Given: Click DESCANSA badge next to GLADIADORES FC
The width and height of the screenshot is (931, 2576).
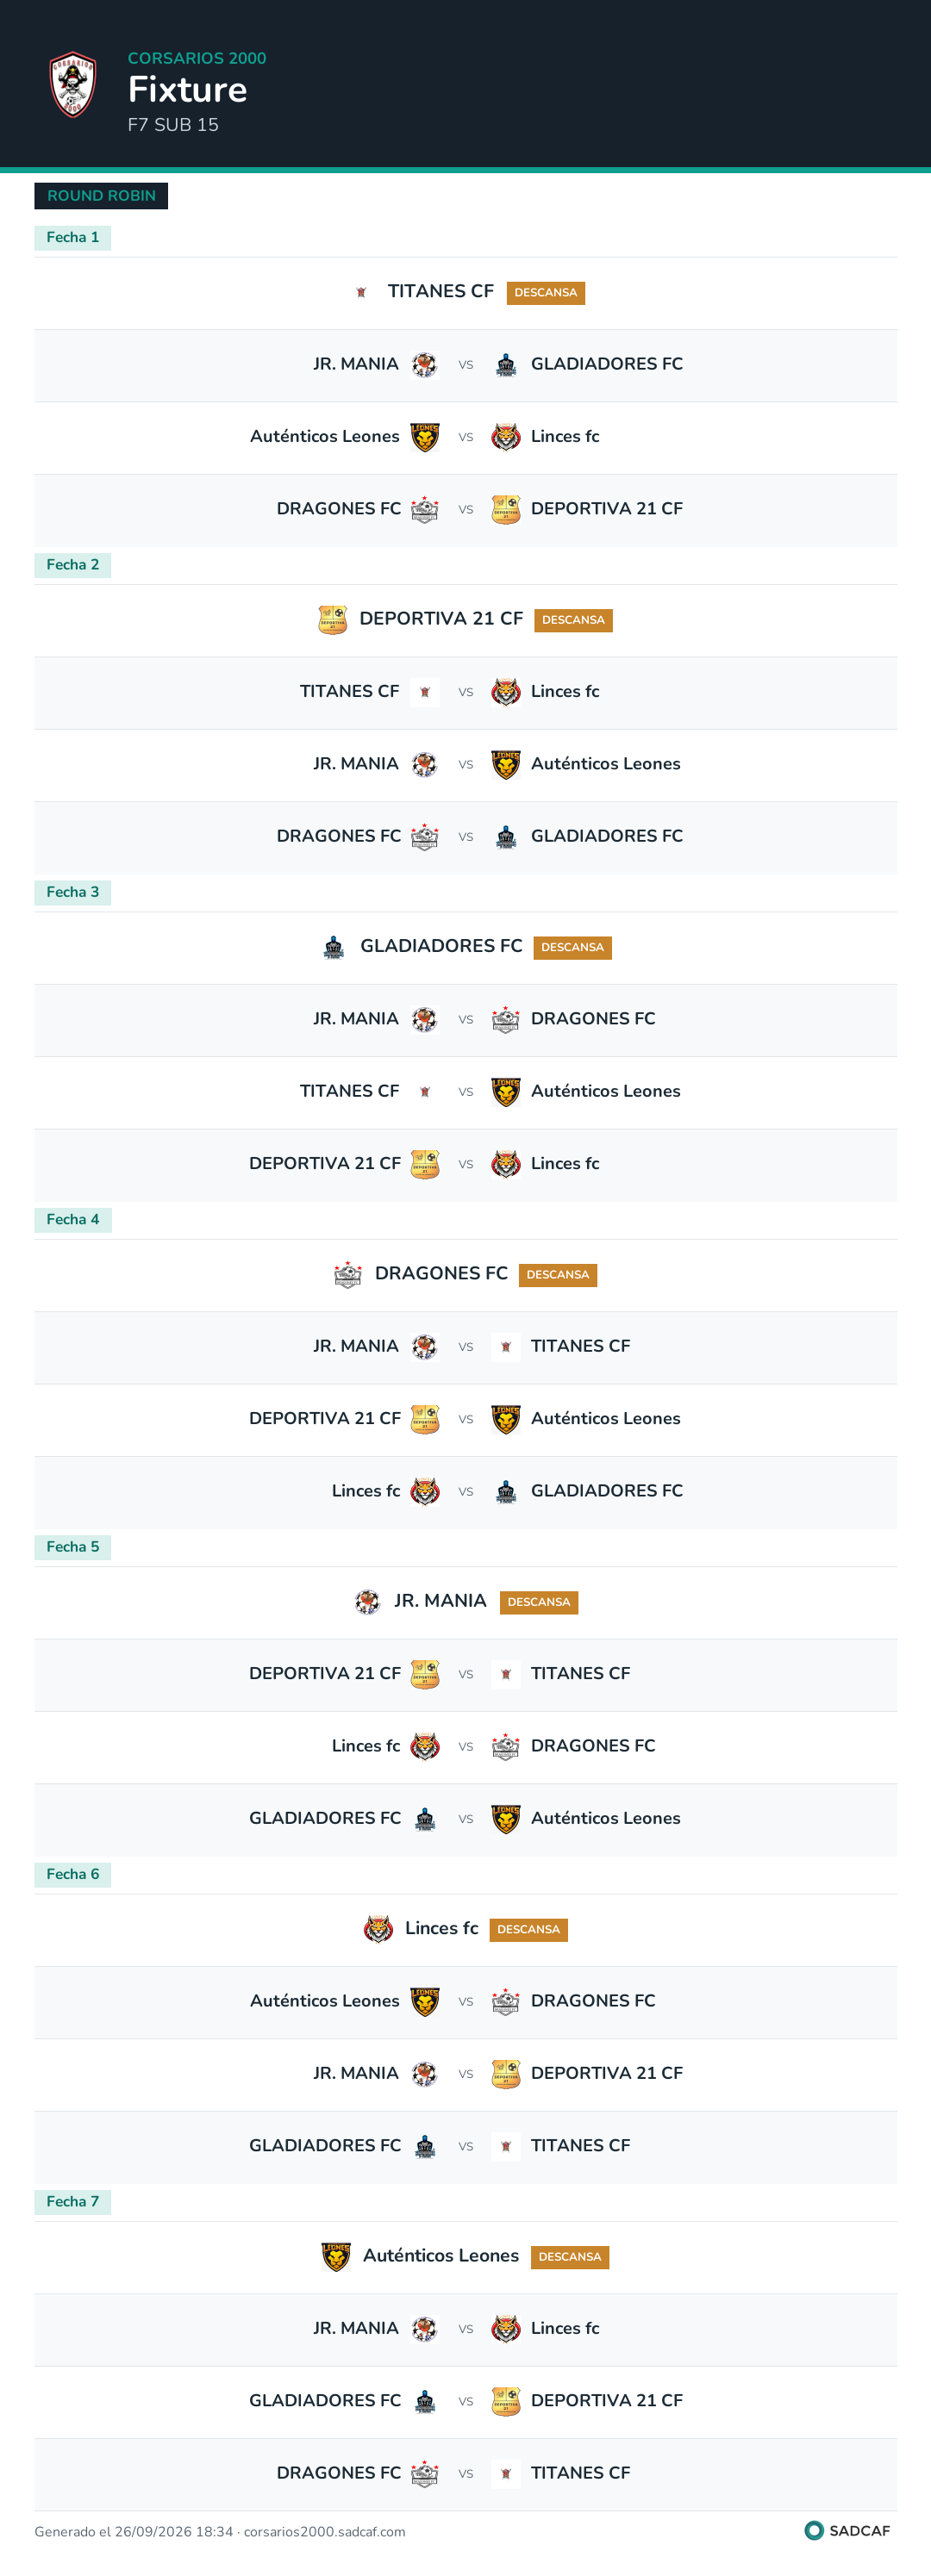Looking at the screenshot, I should click(x=572, y=948).
